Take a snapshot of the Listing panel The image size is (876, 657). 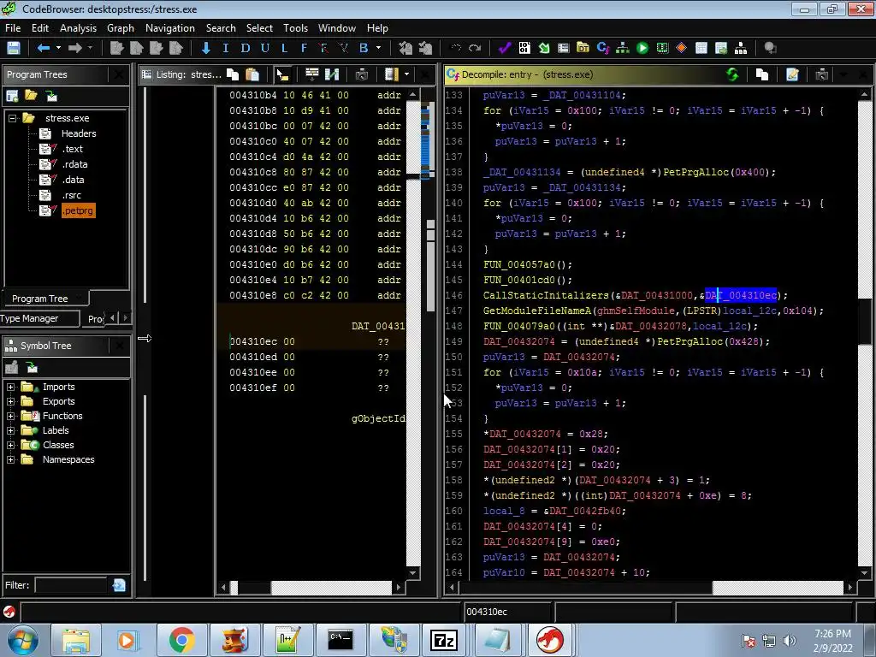(362, 74)
